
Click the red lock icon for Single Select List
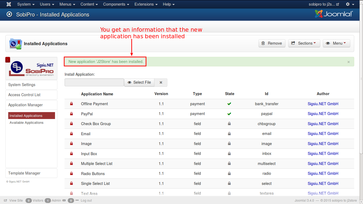pyautogui.click(x=71, y=184)
